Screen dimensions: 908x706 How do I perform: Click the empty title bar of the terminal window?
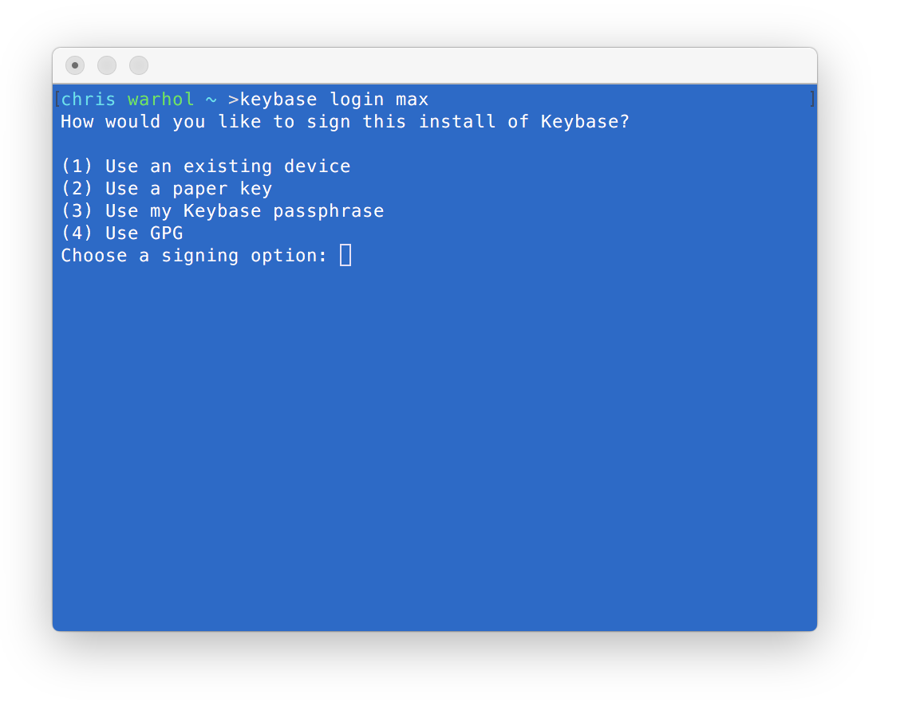(x=479, y=65)
